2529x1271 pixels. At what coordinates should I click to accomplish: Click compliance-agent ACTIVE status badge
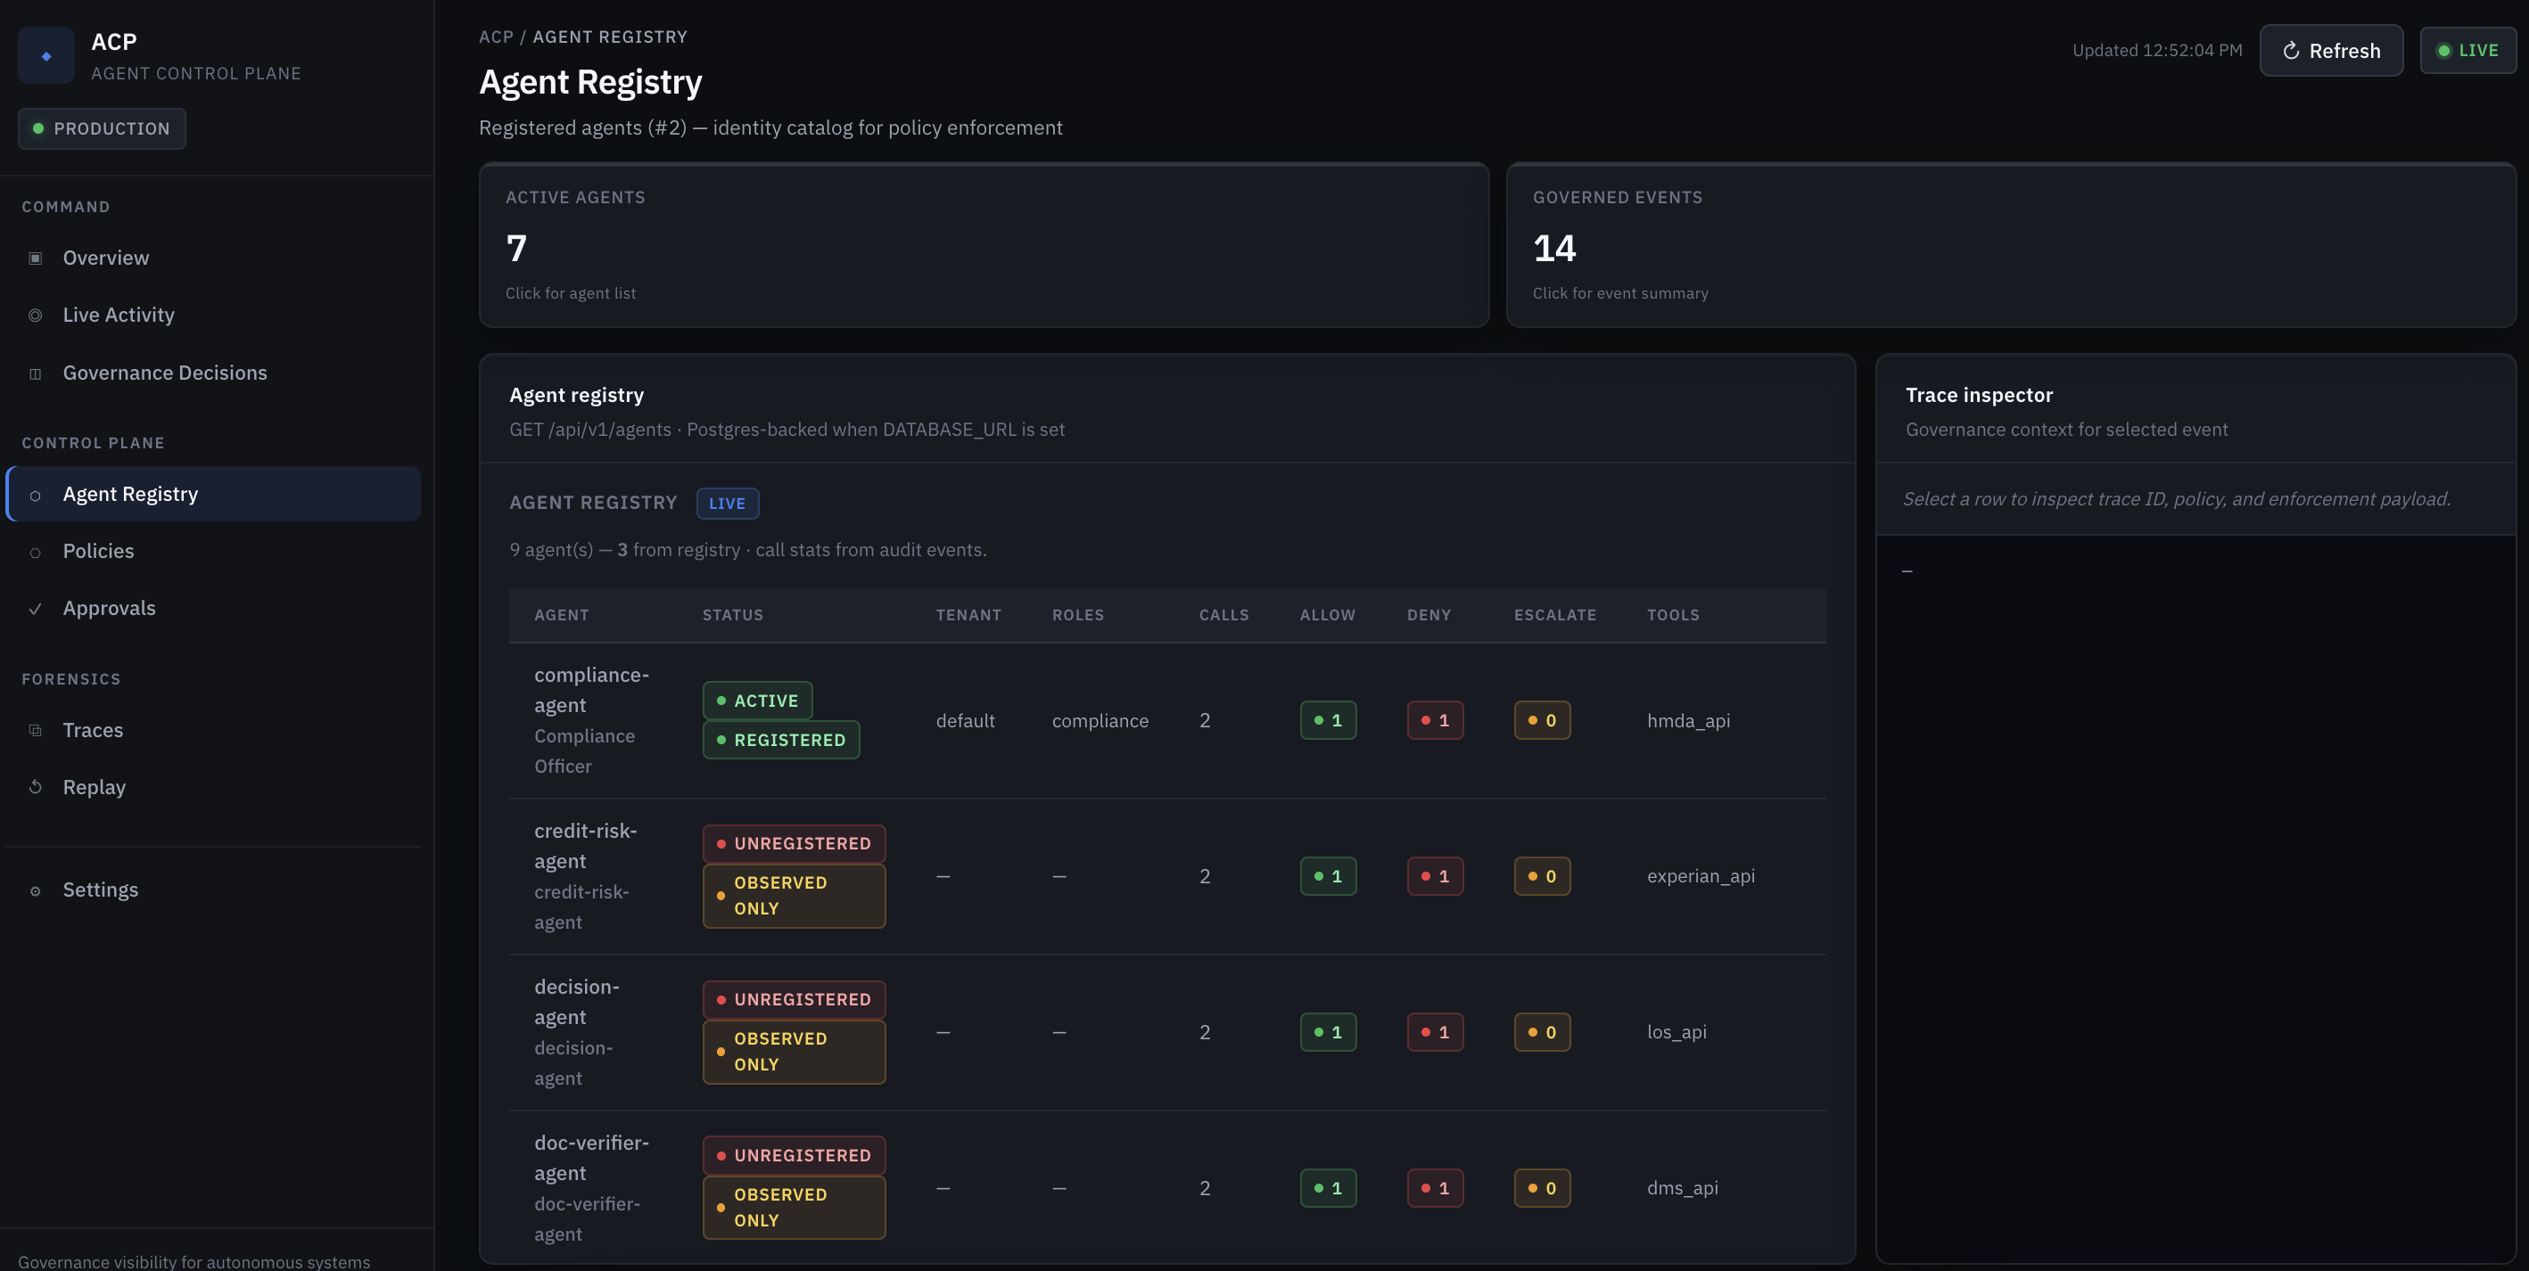tap(757, 701)
